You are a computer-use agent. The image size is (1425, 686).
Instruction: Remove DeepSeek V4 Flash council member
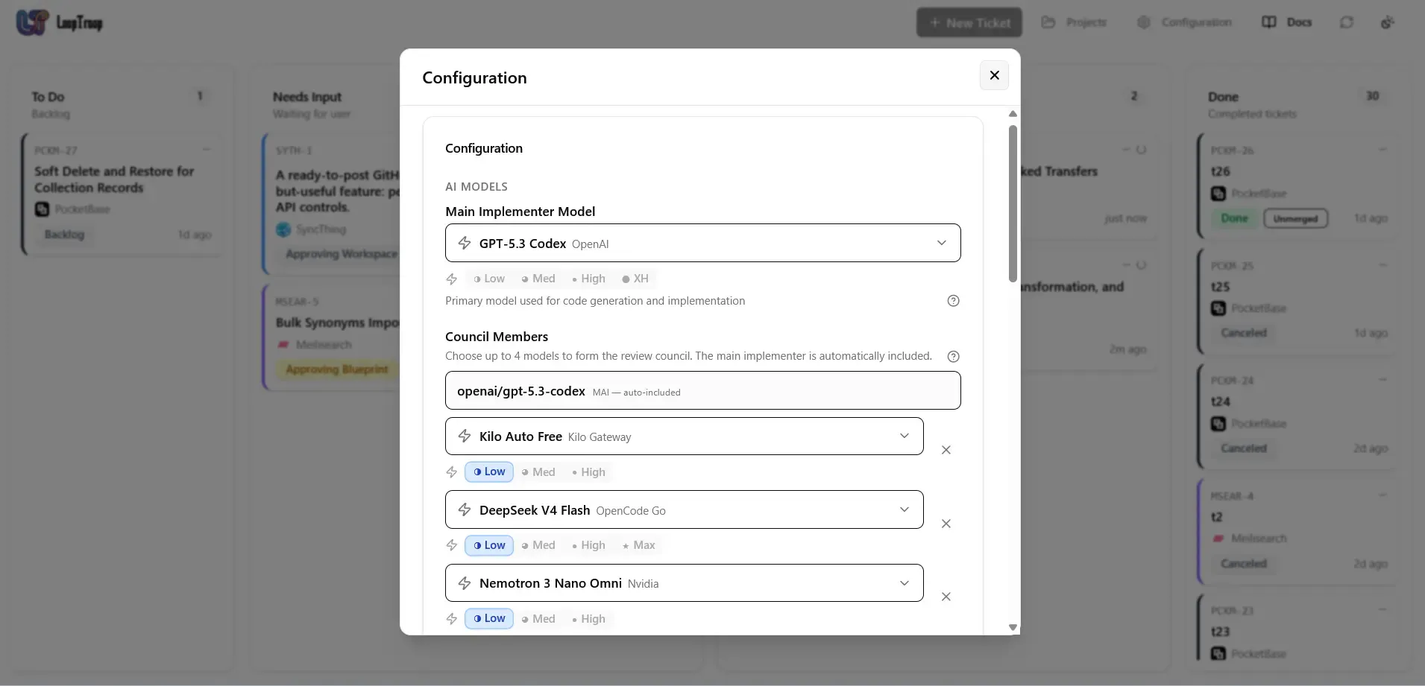[946, 524]
